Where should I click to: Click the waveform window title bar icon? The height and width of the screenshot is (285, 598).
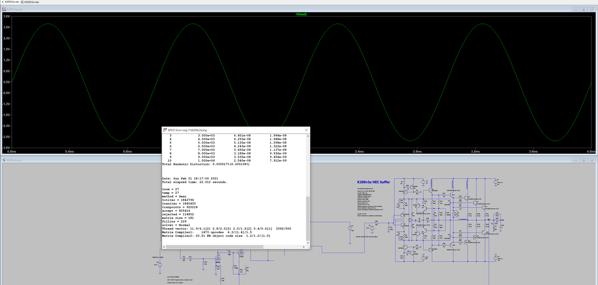click(x=5, y=9)
